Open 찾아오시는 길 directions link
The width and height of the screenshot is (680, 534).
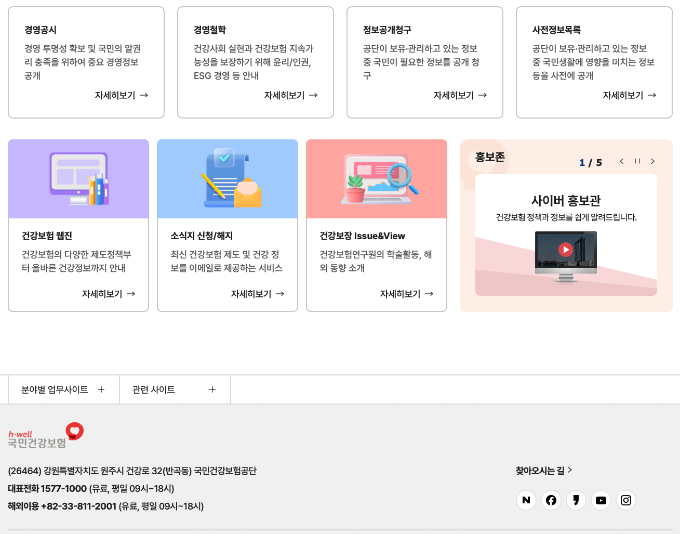click(543, 470)
